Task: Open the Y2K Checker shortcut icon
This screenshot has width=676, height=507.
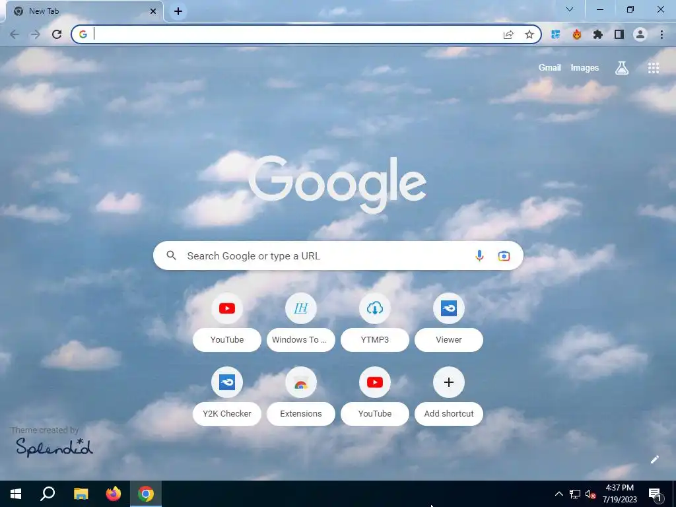Action: (x=227, y=382)
